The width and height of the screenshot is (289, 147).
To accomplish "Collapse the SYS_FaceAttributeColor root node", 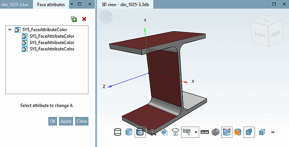I will [x=10, y=29].
